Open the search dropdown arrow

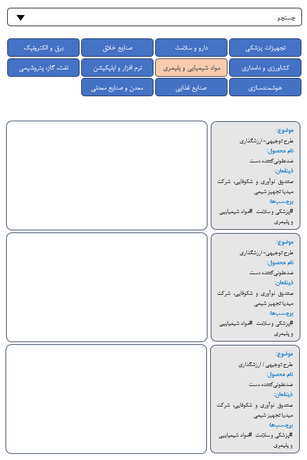(21, 18)
